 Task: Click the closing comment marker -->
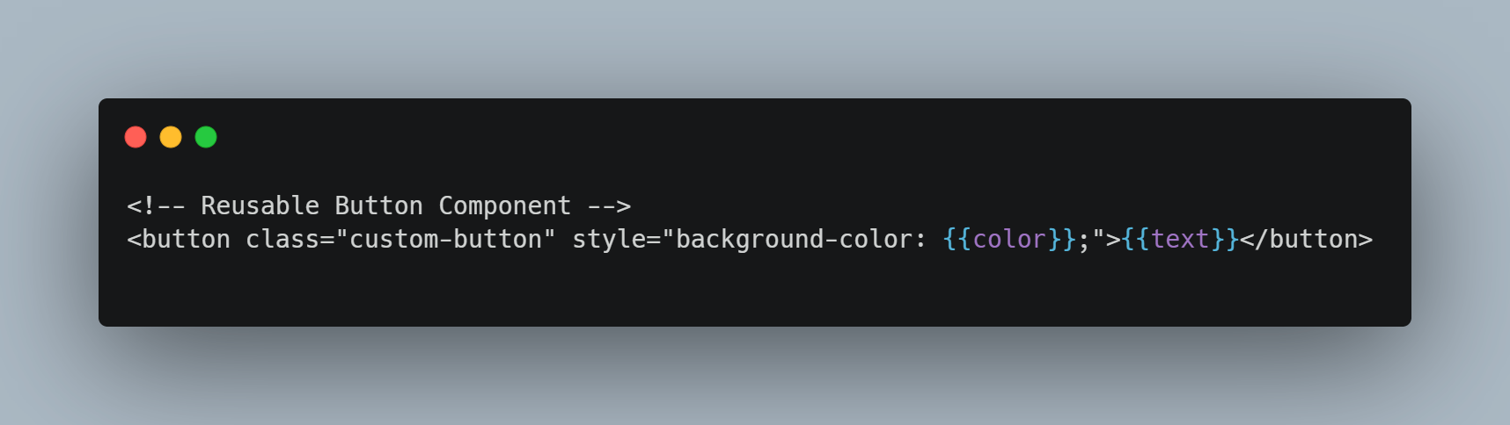pyautogui.click(x=609, y=205)
